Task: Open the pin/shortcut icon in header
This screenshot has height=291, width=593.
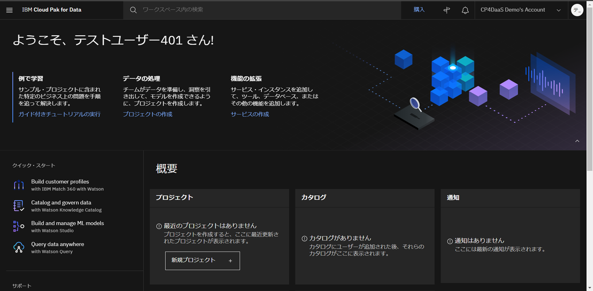Action: coord(447,10)
